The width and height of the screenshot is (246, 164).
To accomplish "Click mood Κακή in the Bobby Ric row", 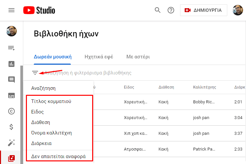I will 163,102.
